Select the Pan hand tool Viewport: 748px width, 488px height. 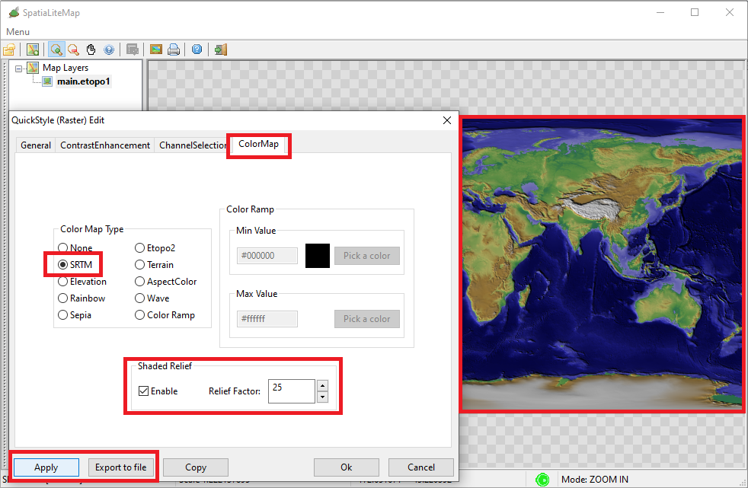[x=91, y=49]
